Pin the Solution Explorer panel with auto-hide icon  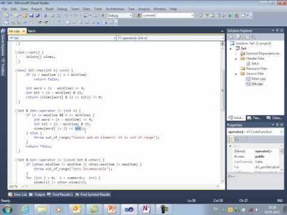point(277,30)
